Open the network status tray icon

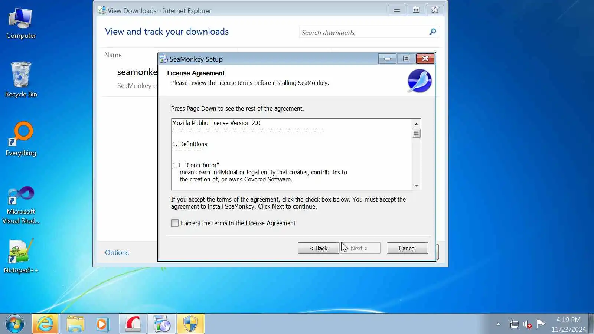[514, 324]
